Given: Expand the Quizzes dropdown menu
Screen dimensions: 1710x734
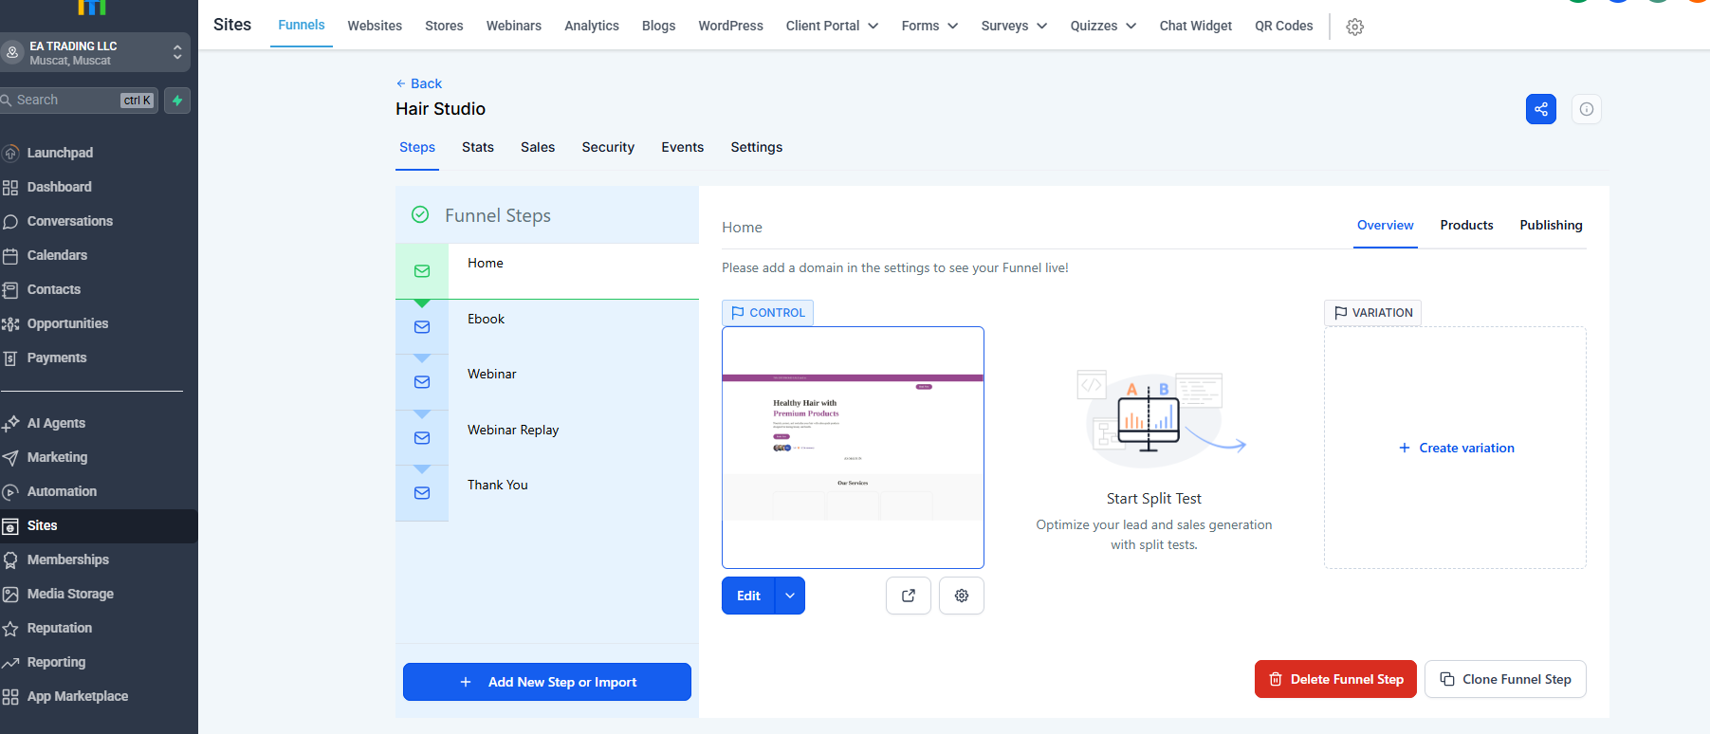Looking at the screenshot, I should (1103, 26).
